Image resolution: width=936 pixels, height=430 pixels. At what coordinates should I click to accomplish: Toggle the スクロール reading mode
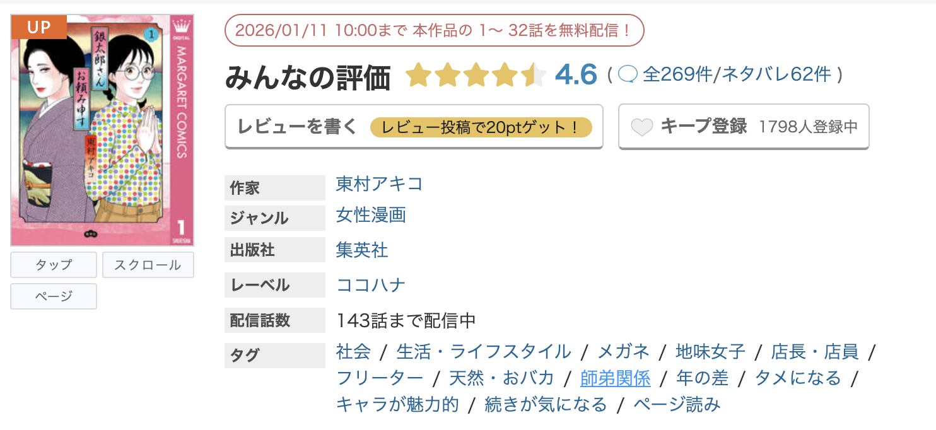[x=148, y=264]
